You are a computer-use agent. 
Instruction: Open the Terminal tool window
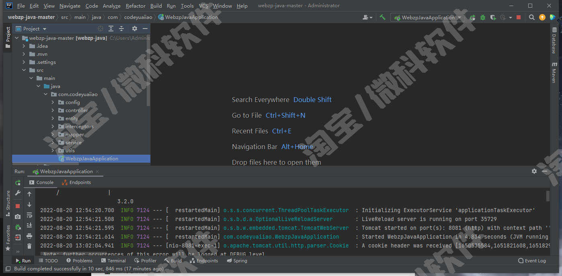[113, 261]
